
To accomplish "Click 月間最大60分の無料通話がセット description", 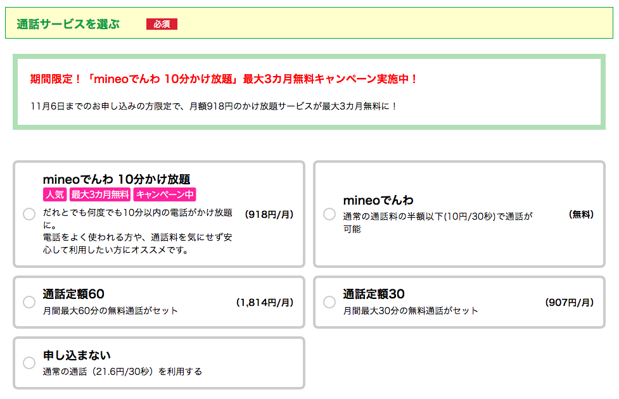I will (x=110, y=310).
